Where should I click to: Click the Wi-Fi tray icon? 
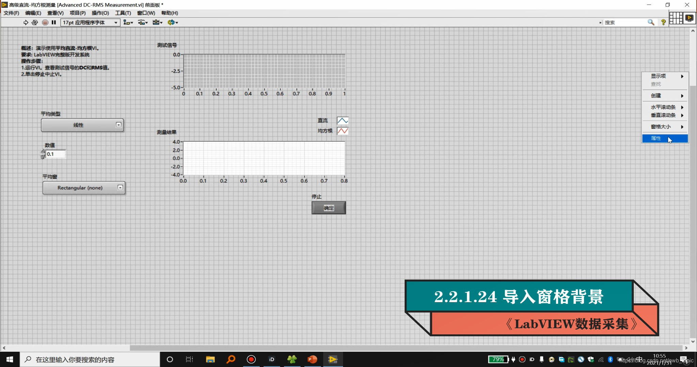(601, 360)
